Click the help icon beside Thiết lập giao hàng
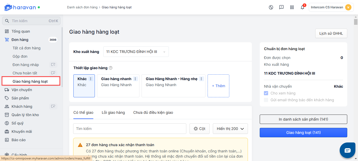The height and width of the screenshot is (161, 358). (111, 68)
